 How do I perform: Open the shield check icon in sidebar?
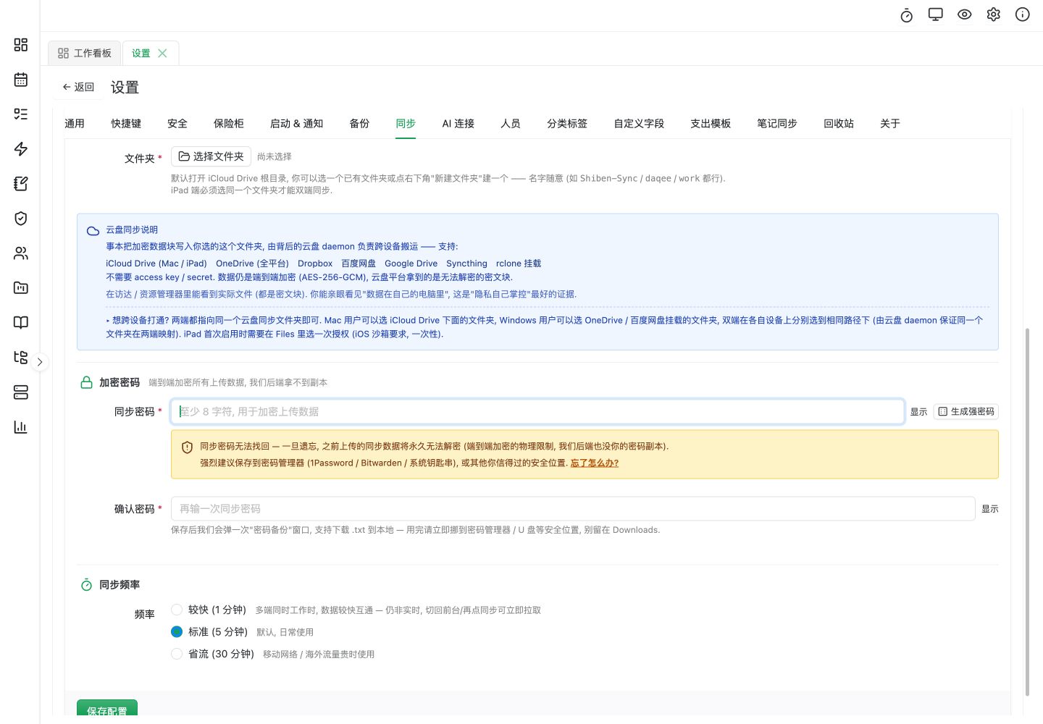tap(21, 219)
